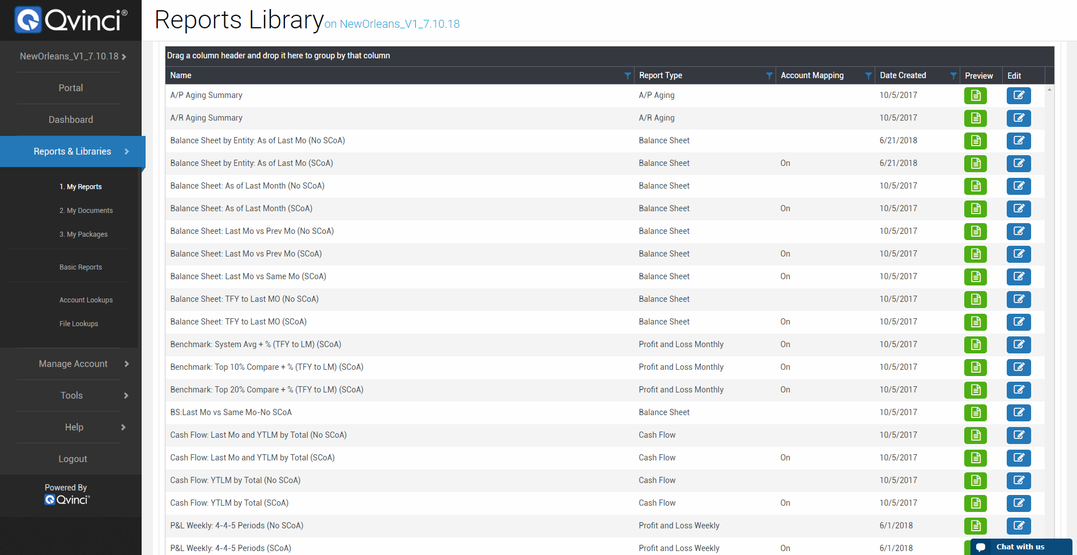Open the Dashboard menu item

(71, 120)
